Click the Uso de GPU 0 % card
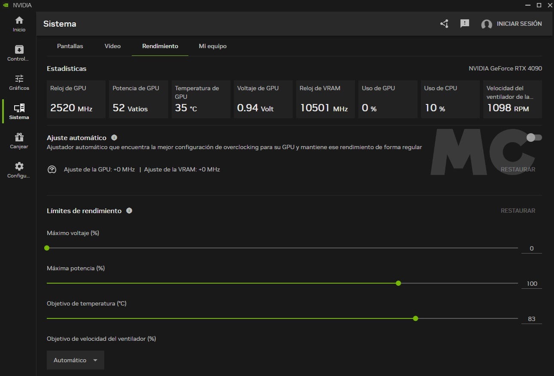This screenshot has height=376, width=554. [x=388, y=99]
